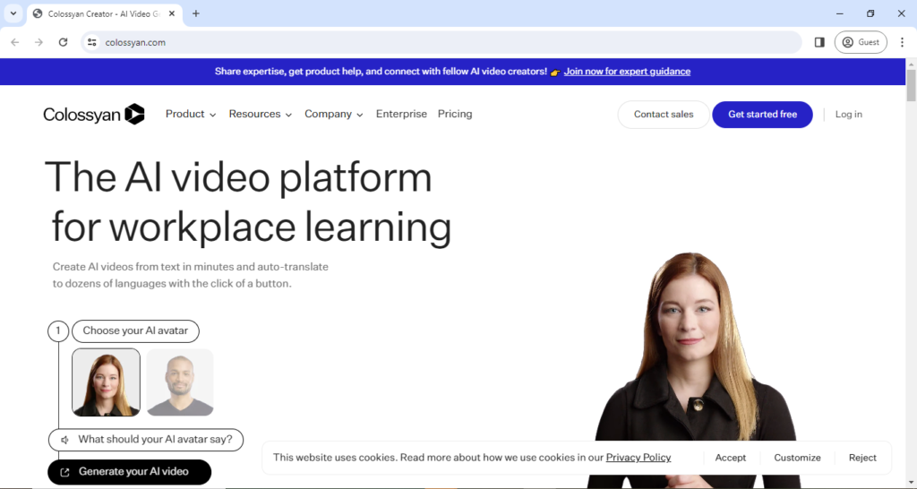Reload the page with the refresh icon

click(63, 42)
